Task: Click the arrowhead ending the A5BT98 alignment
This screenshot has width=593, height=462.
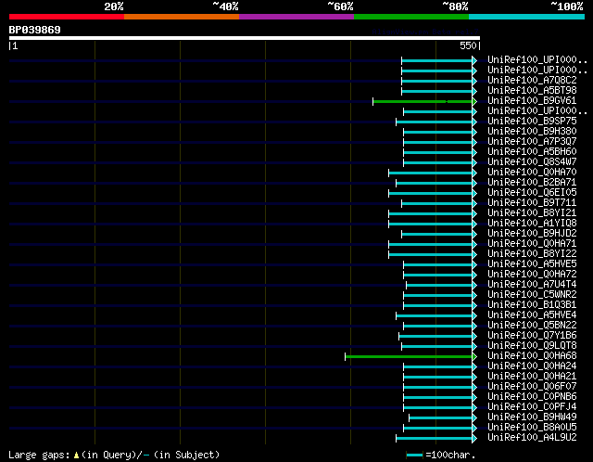Action: 474,91
